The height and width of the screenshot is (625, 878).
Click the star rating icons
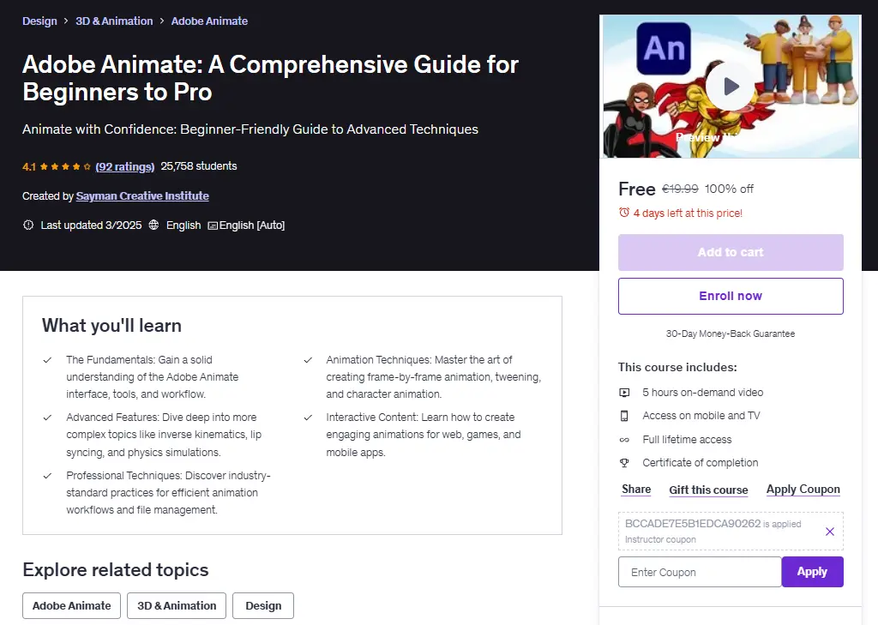67,166
